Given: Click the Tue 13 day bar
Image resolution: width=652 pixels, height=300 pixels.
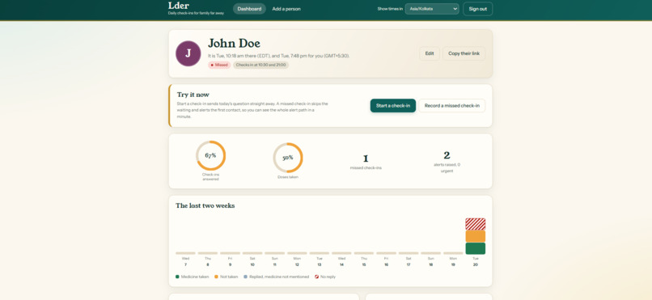Looking at the screenshot, I should 320,253.
